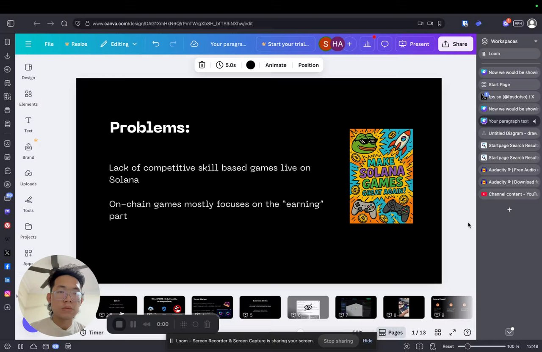The height and width of the screenshot is (352, 542).
Task: Enter fullscreen mode with expand icon
Action: (x=452, y=333)
